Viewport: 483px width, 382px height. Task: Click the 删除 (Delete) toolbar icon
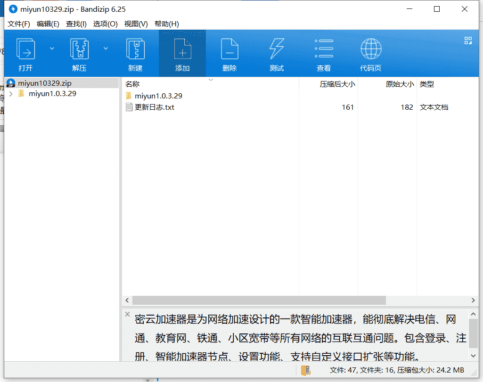click(x=229, y=49)
